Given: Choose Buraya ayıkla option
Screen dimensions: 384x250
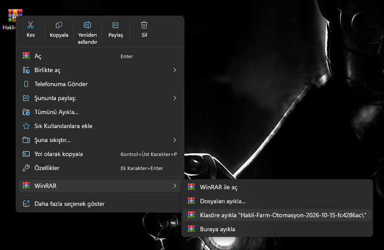Looking at the screenshot, I should (277, 229).
